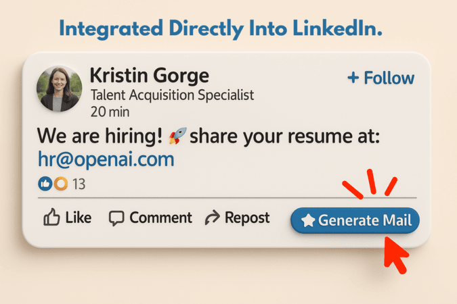Click the Like label text
Viewport: 457px width, 304px height.
tap(79, 218)
